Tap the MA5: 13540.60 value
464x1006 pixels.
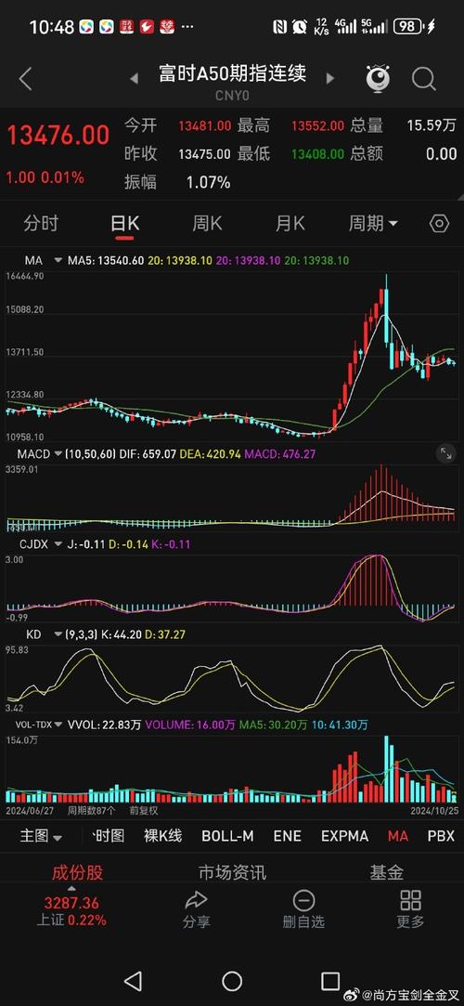tap(107, 260)
